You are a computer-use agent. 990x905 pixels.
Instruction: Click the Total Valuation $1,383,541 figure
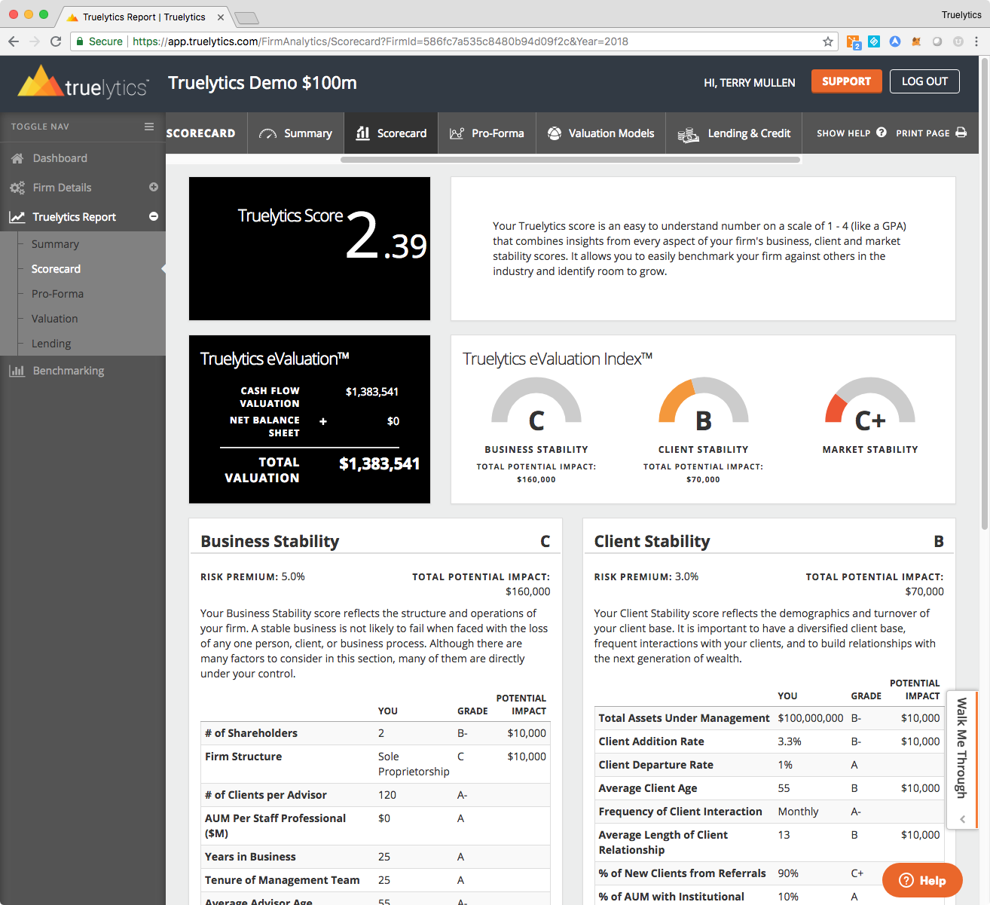pos(379,463)
